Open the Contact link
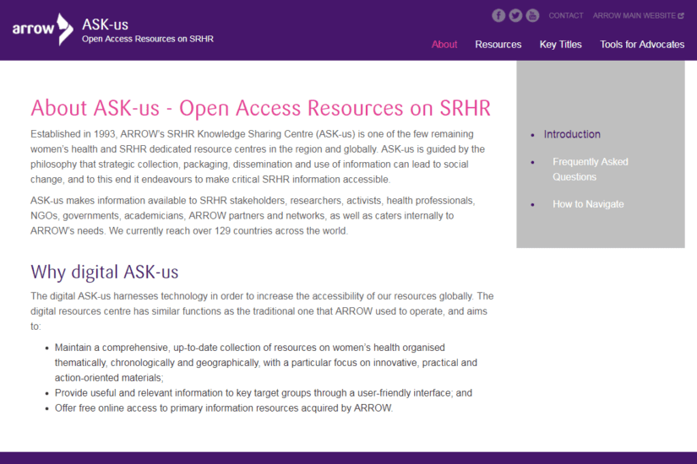Image resolution: width=697 pixels, height=464 pixels. tap(566, 15)
